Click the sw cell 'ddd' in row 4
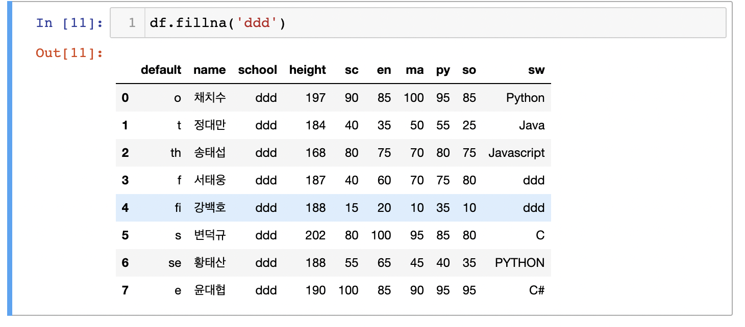This screenshot has height=327, width=745. click(x=534, y=208)
